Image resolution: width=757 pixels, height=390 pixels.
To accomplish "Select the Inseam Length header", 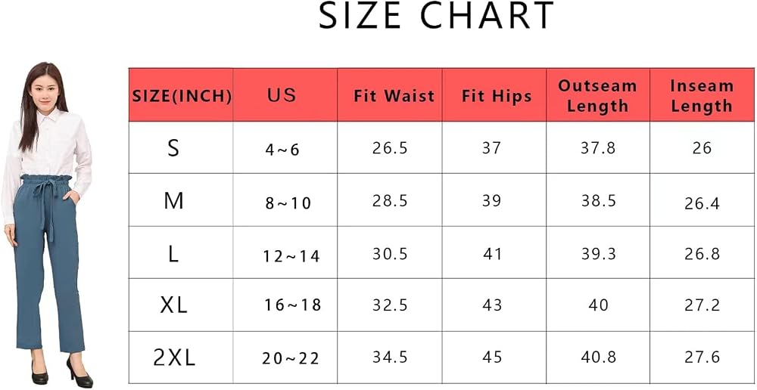I will [702, 95].
